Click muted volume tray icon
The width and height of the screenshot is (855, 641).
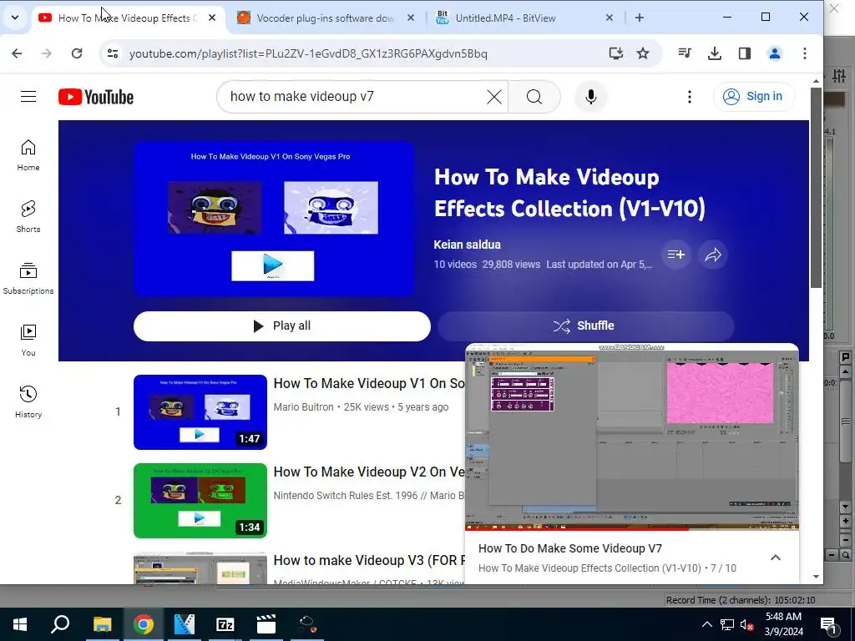[x=746, y=624]
